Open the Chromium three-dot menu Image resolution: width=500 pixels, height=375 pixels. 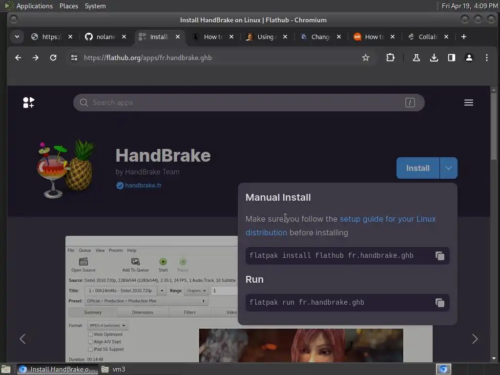pos(487,58)
